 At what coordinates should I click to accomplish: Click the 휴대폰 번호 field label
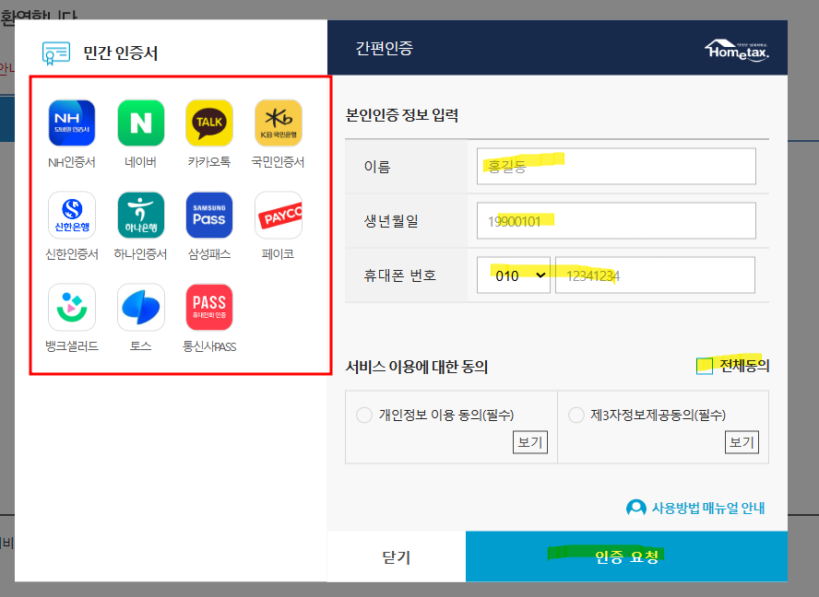coord(399,275)
